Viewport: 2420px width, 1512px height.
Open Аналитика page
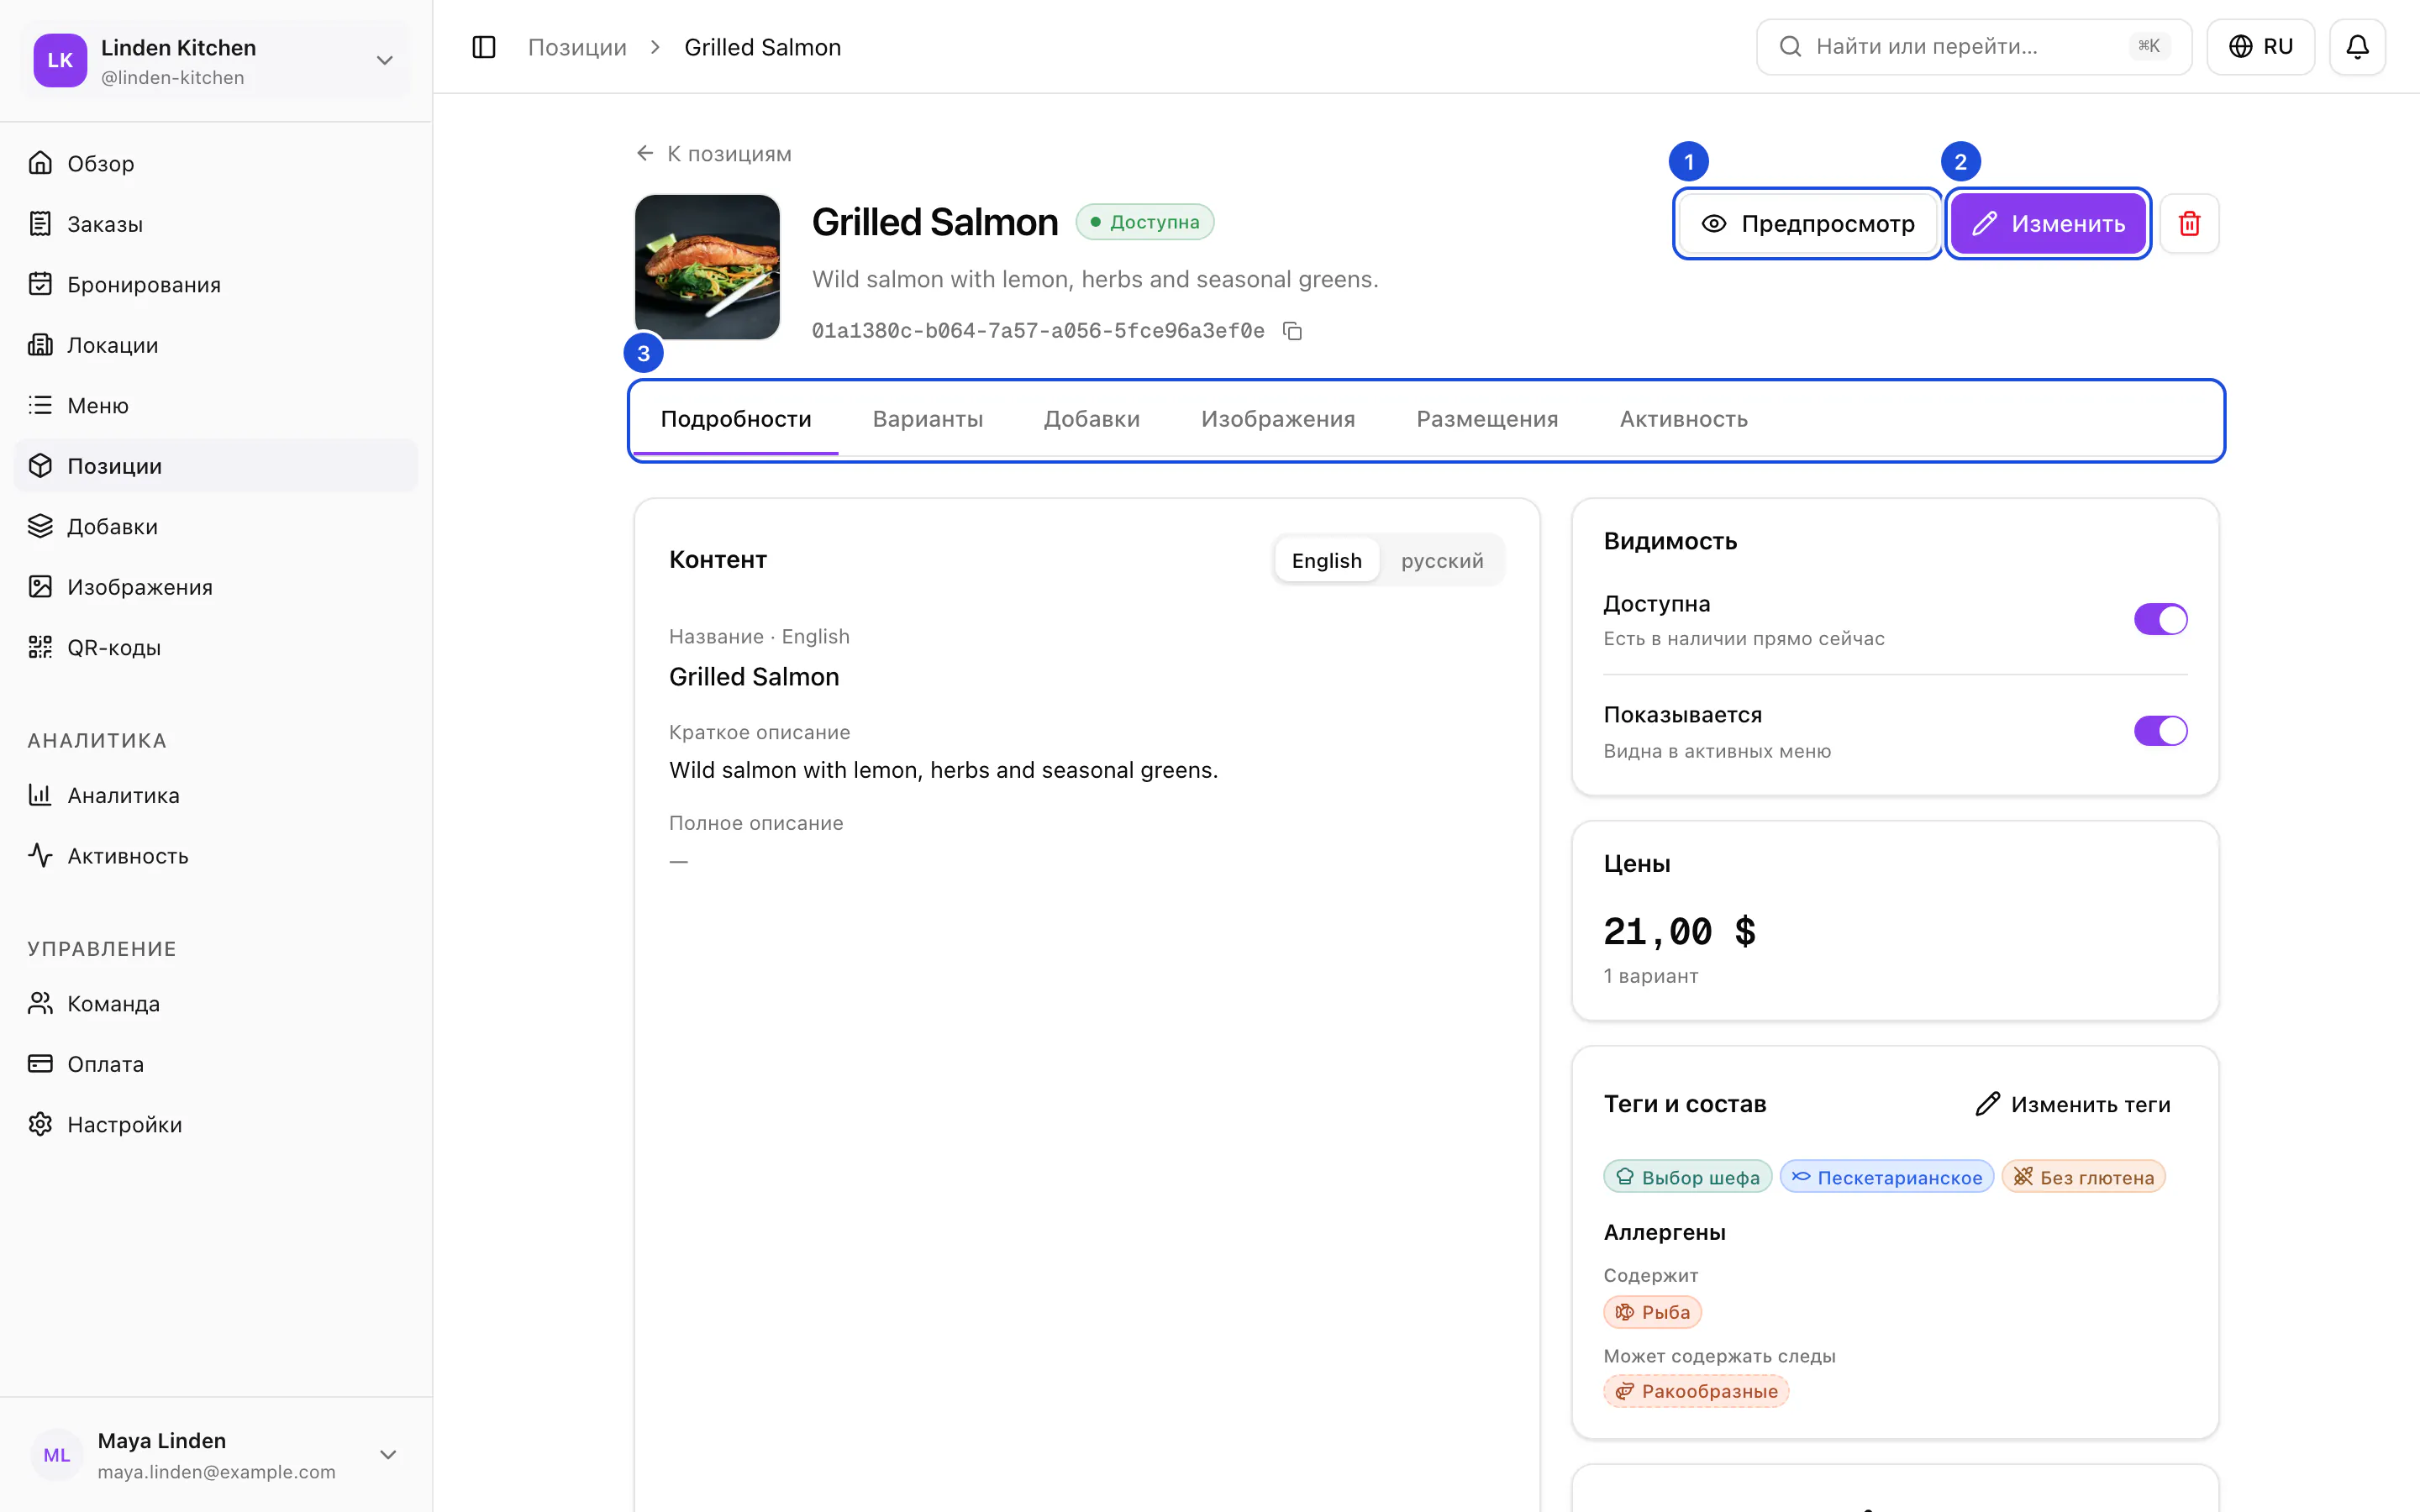pyautogui.click(x=216, y=795)
